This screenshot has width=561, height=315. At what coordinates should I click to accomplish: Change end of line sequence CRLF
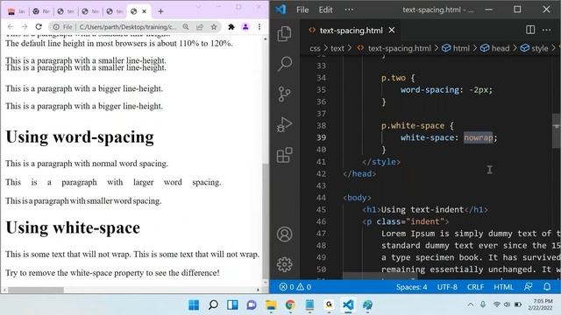[x=475, y=287]
